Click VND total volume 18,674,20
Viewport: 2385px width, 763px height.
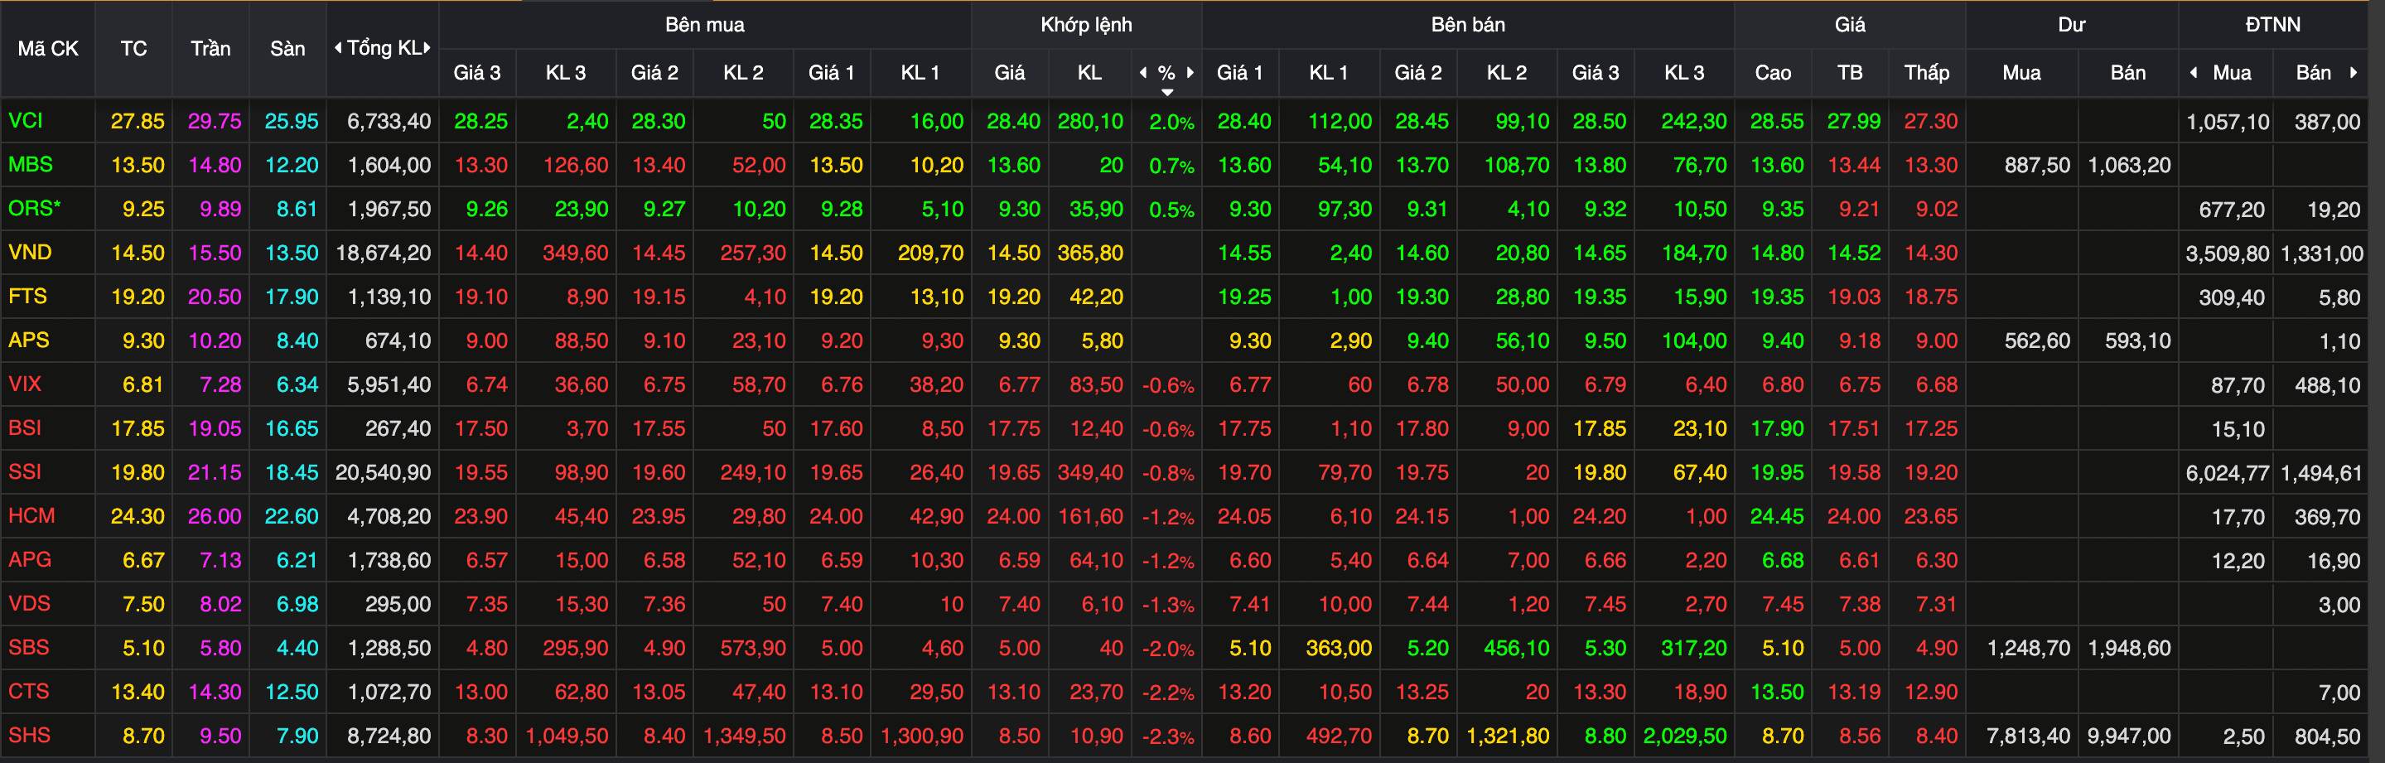click(384, 253)
